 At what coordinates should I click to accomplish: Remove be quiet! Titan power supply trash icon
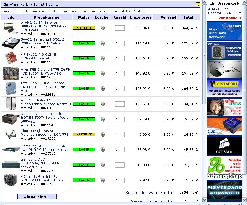coord(103,119)
